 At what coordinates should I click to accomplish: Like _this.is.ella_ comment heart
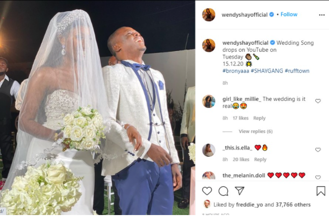pyautogui.click(x=318, y=150)
